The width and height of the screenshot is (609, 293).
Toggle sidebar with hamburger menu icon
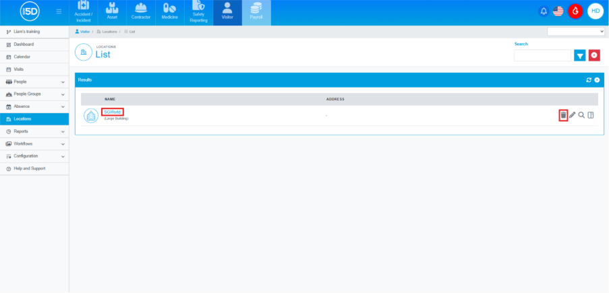click(59, 11)
